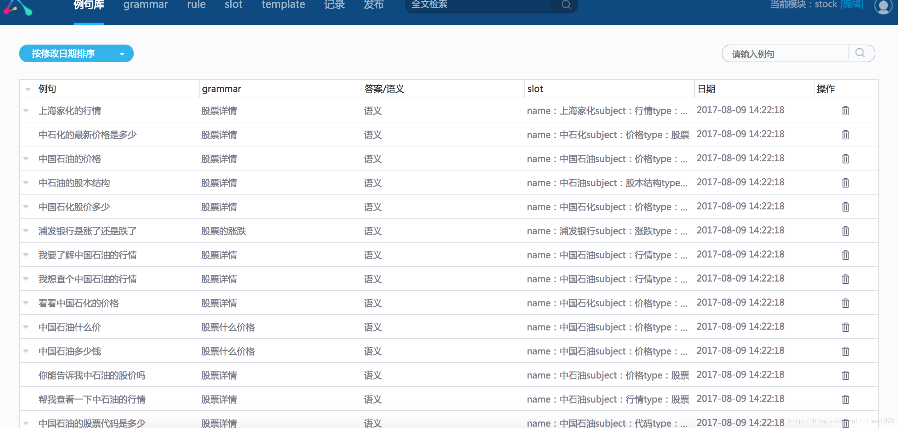This screenshot has width=898, height=428.
Task: Select the 你能告诉我中石油的股价吗 sentence
Action: (x=92, y=375)
